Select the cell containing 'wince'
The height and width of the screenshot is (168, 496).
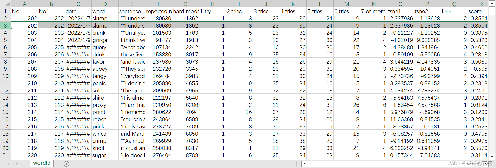click(x=105, y=134)
